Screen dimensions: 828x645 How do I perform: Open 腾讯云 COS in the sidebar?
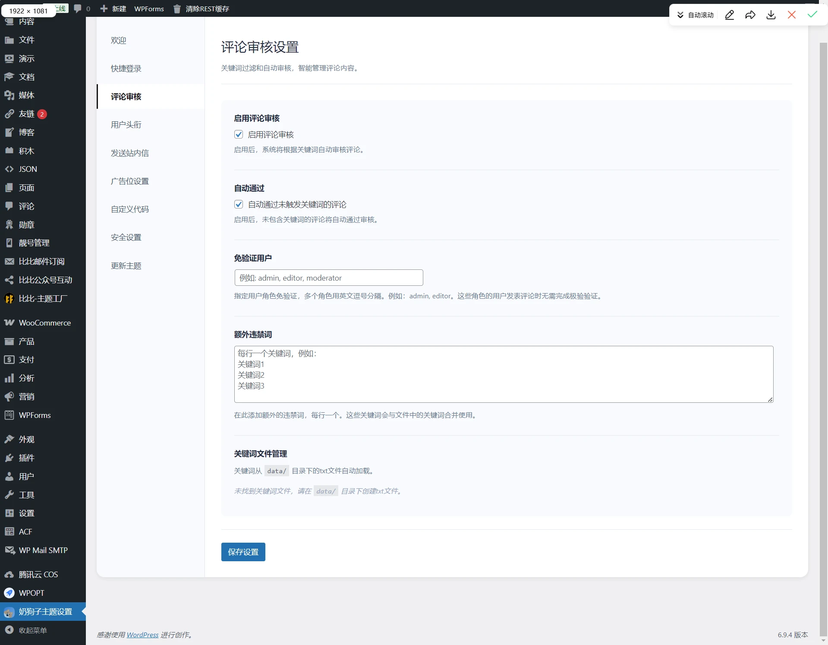point(43,575)
